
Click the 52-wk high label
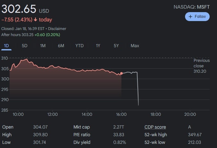coord(156,135)
